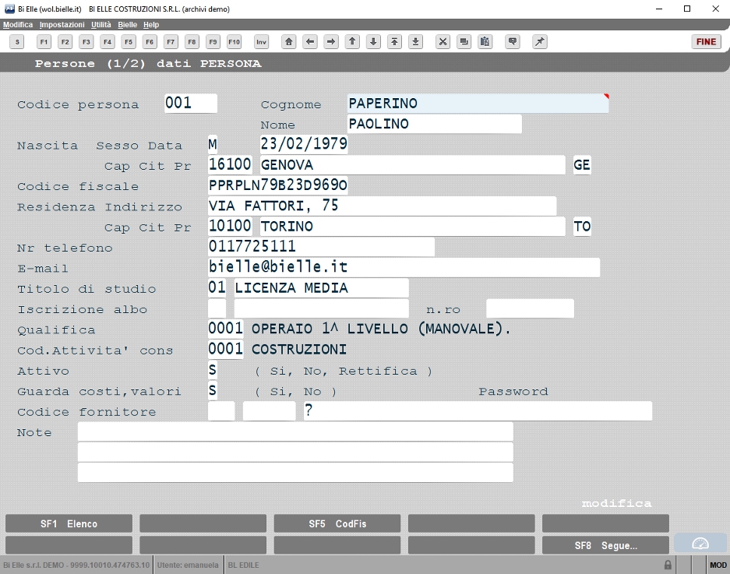Click the Nr telefono field
Image resolution: width=730 pixels, height=574 pixels.
[x=321, y=247]
